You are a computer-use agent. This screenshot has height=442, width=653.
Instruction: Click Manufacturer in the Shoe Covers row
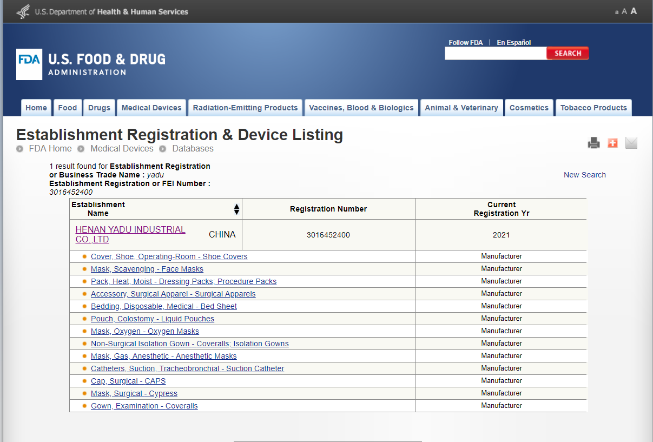coord(502,256)
